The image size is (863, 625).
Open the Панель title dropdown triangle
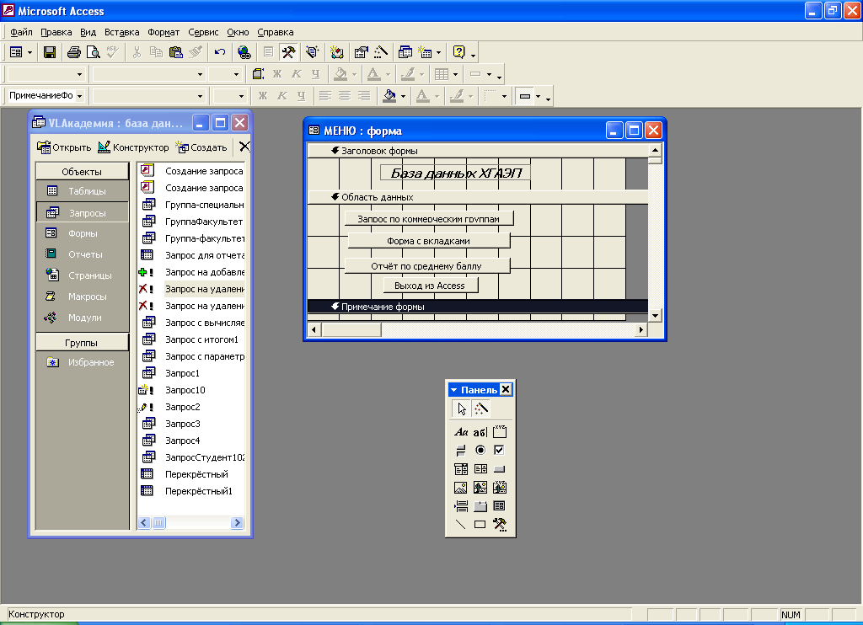pyautogui.click(x=454, y=389)
